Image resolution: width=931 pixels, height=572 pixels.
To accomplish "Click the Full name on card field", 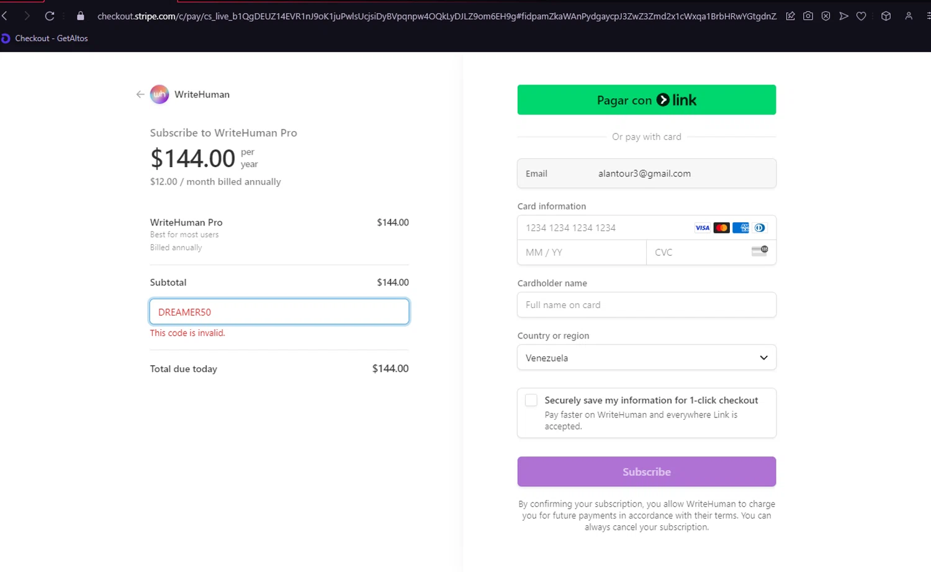I will [x=647, y=305].
